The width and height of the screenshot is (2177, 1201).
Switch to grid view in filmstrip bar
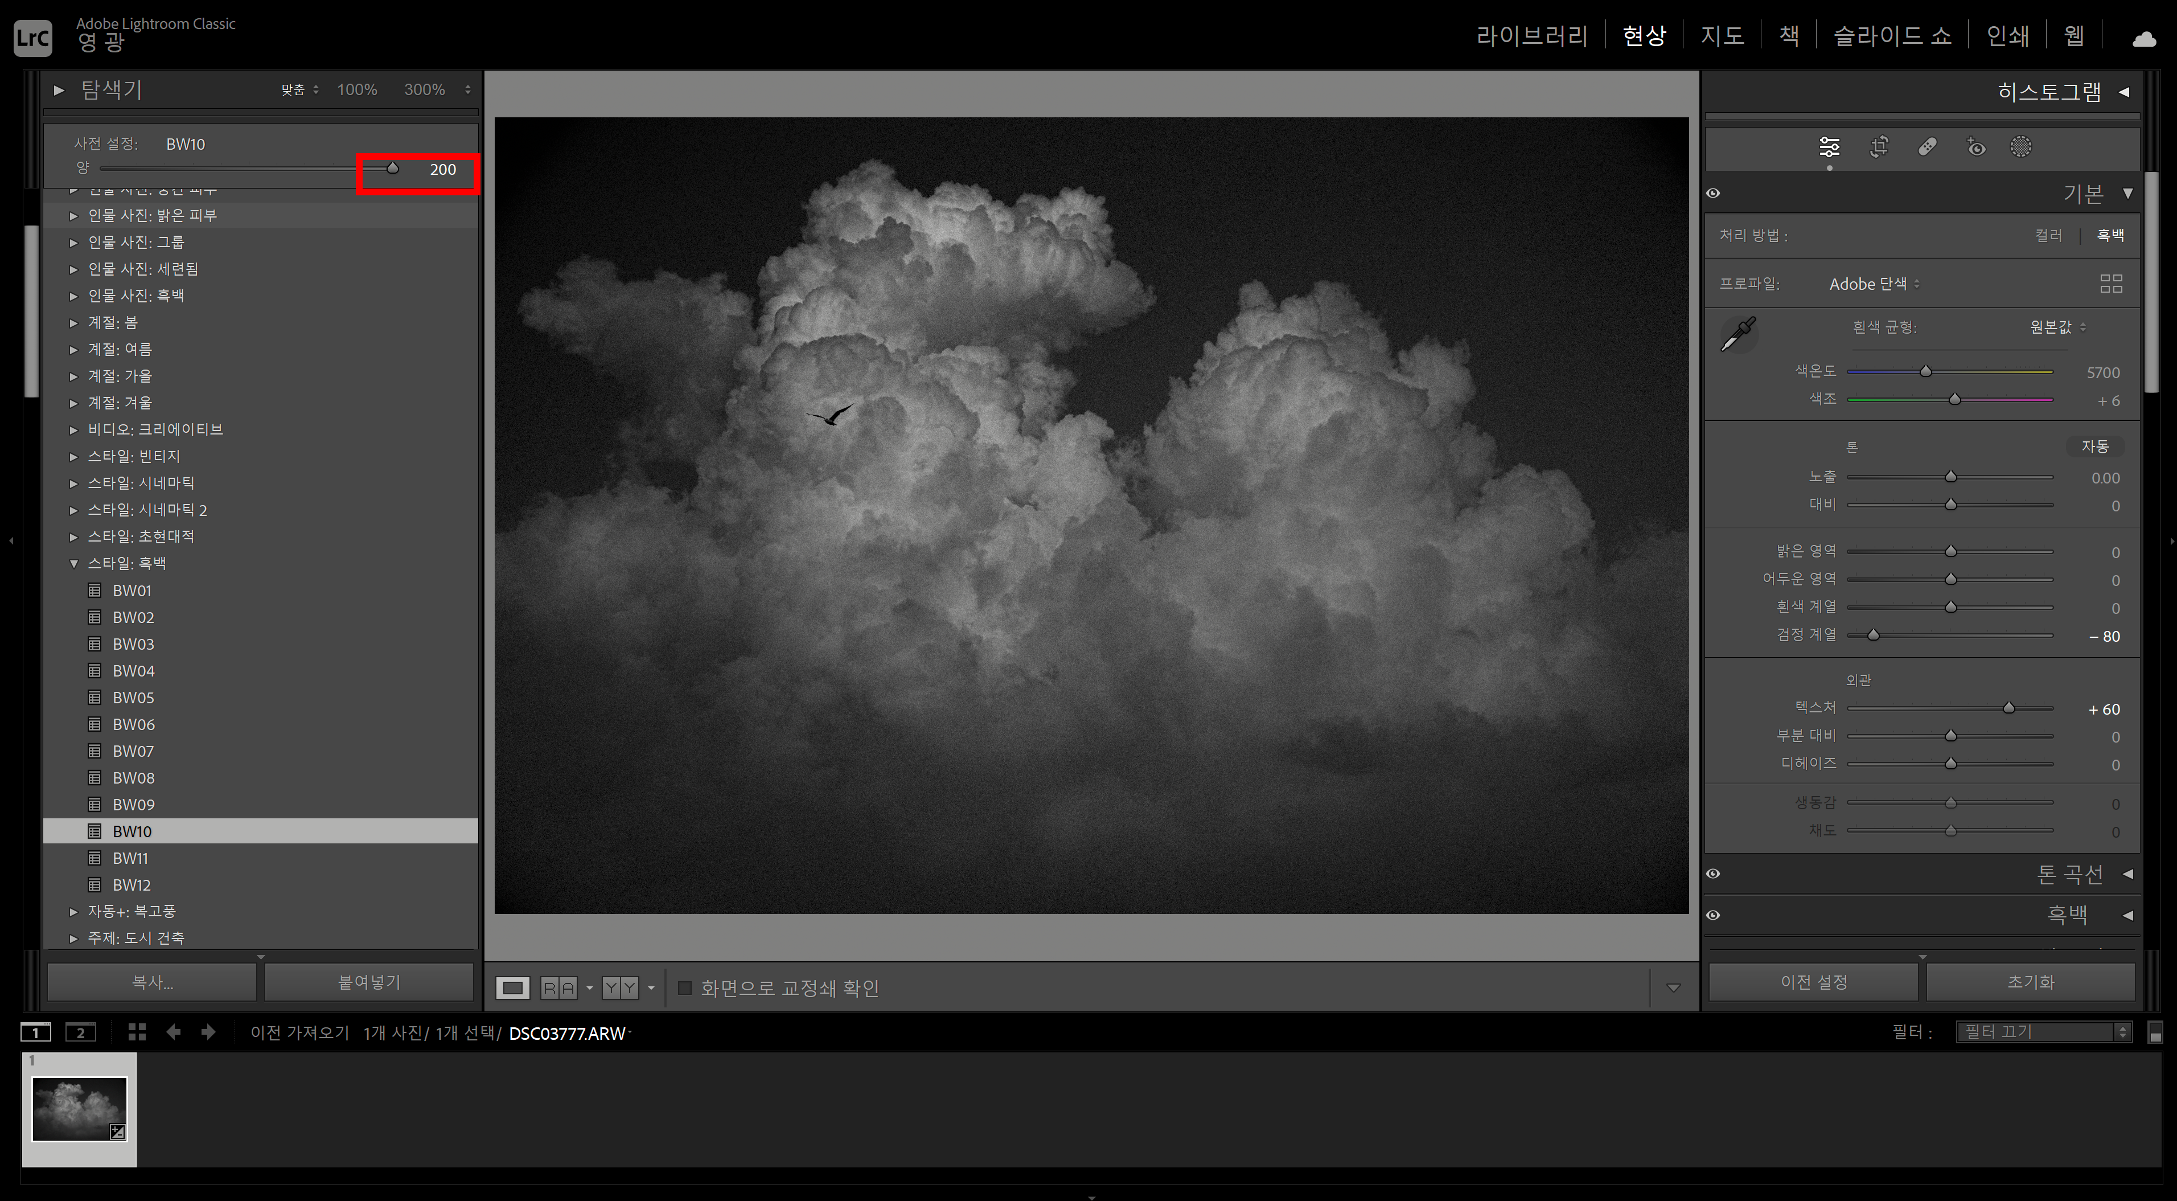(x=137, y=1032)
